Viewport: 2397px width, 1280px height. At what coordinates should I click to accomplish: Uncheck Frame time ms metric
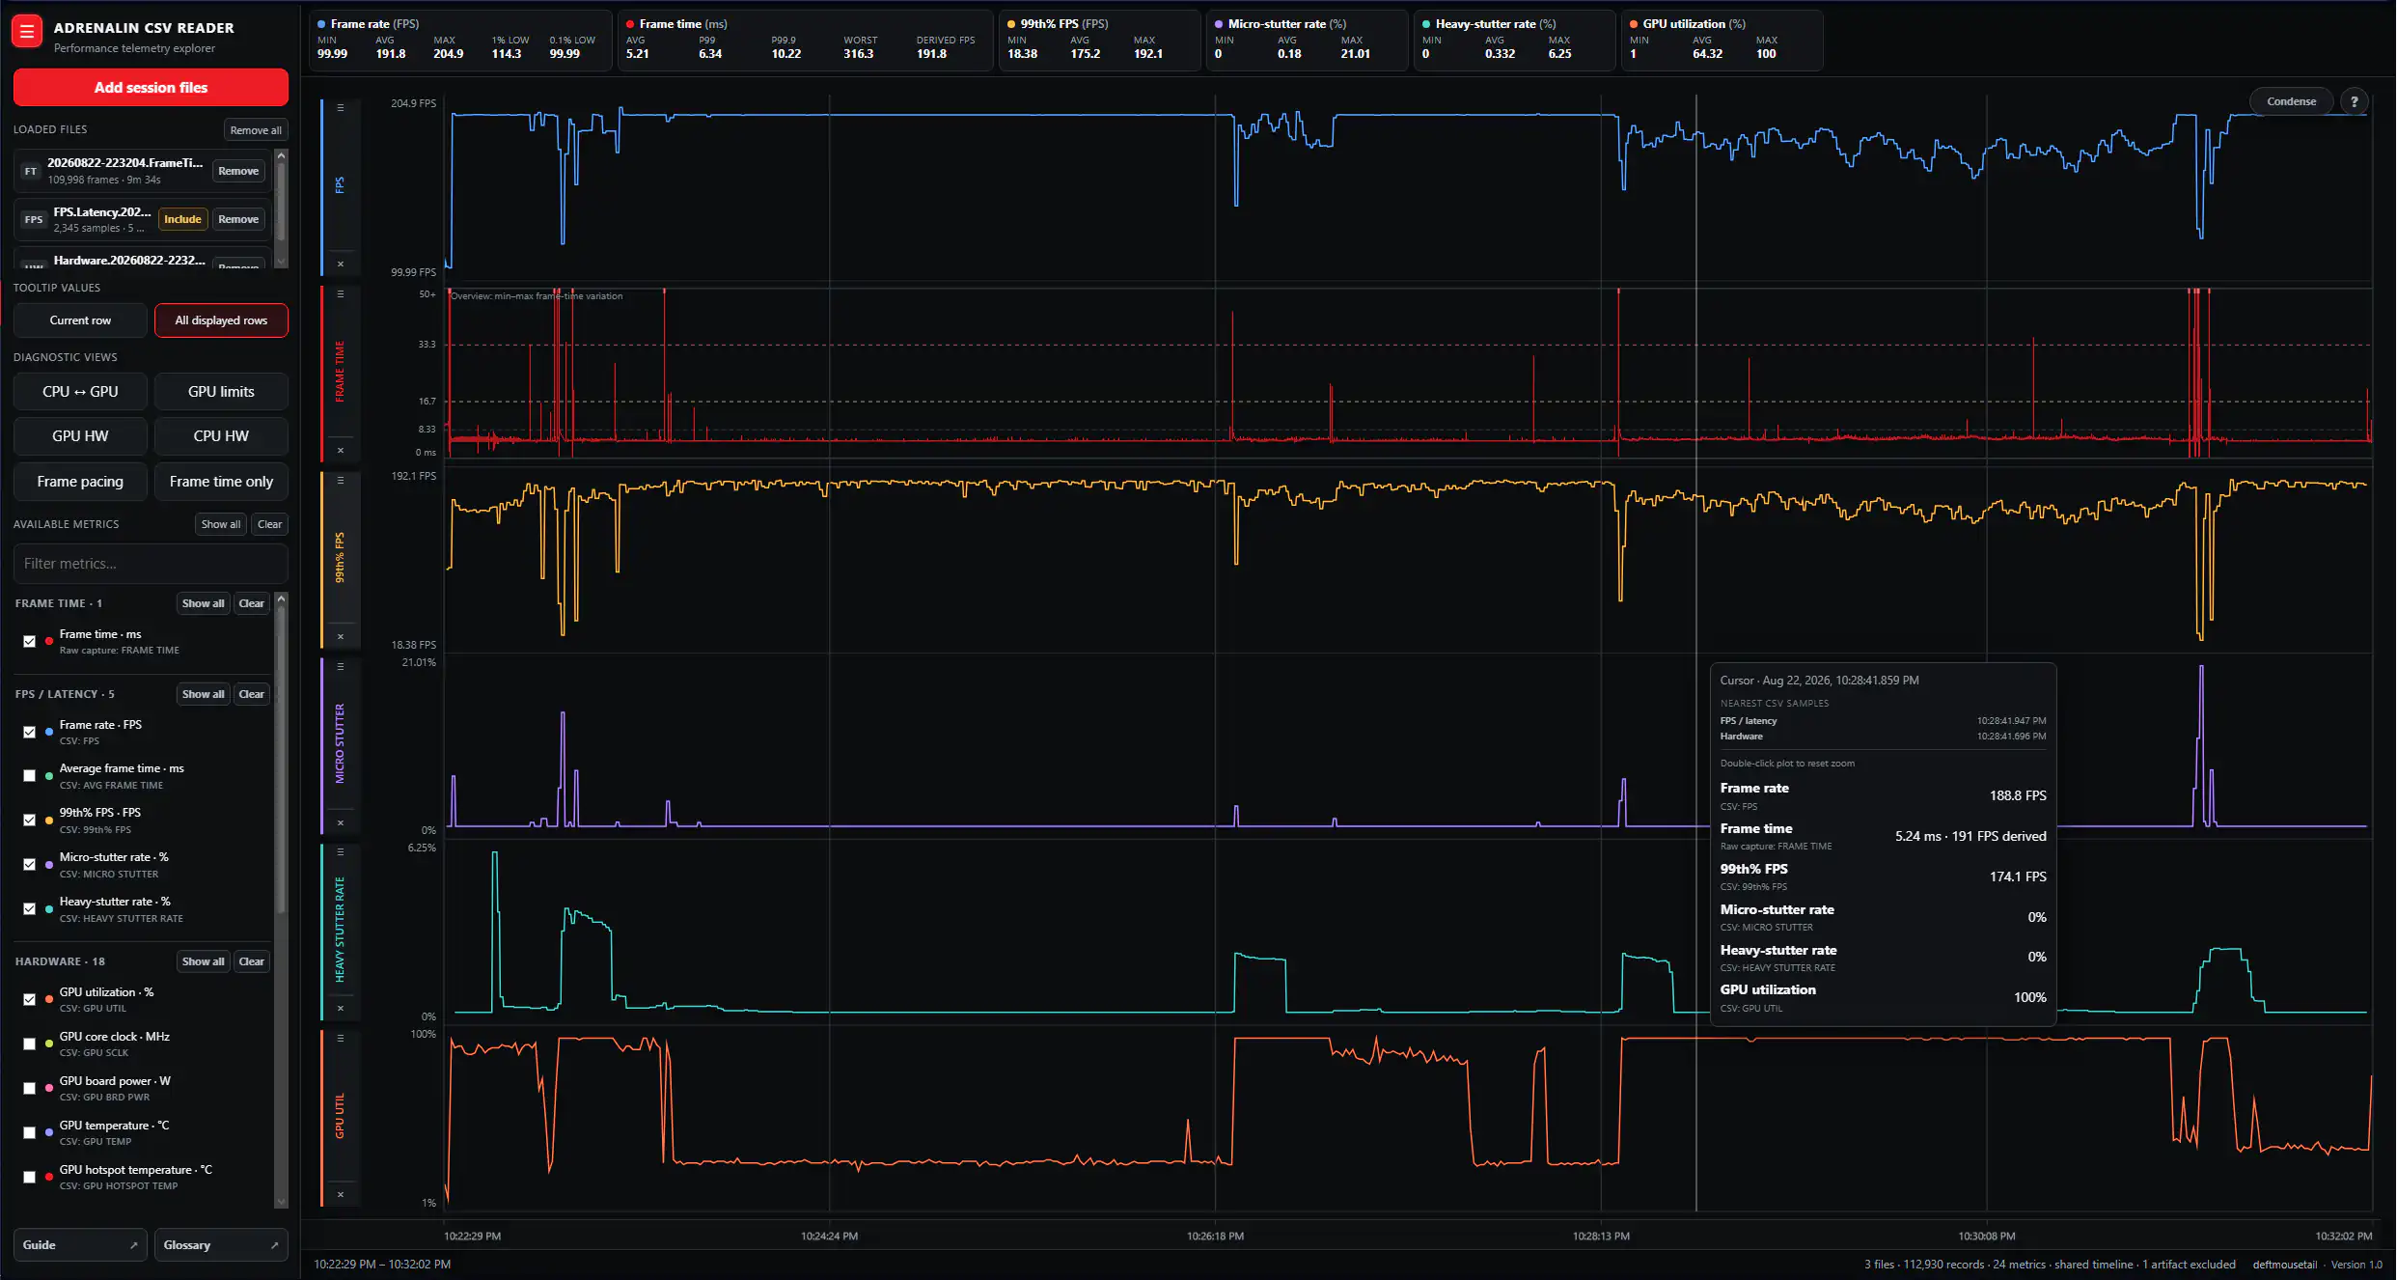(x=29, y=641)
